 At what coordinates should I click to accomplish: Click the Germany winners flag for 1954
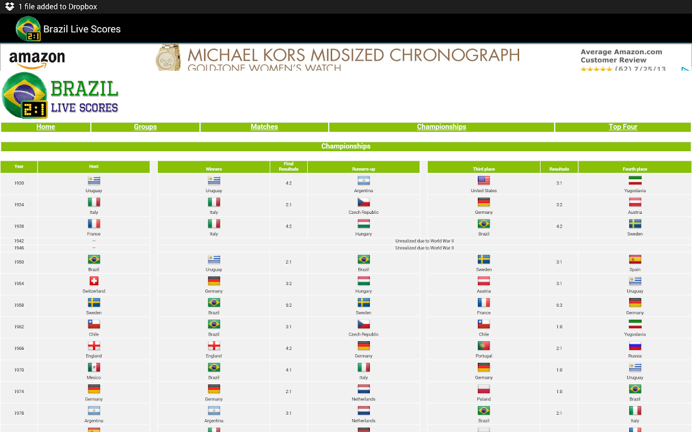[x=214, y=281]
